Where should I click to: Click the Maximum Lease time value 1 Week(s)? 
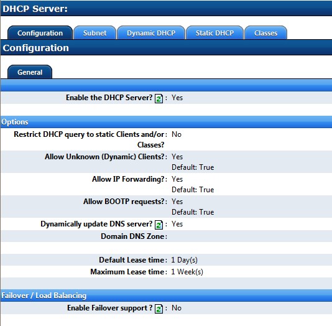187,272
